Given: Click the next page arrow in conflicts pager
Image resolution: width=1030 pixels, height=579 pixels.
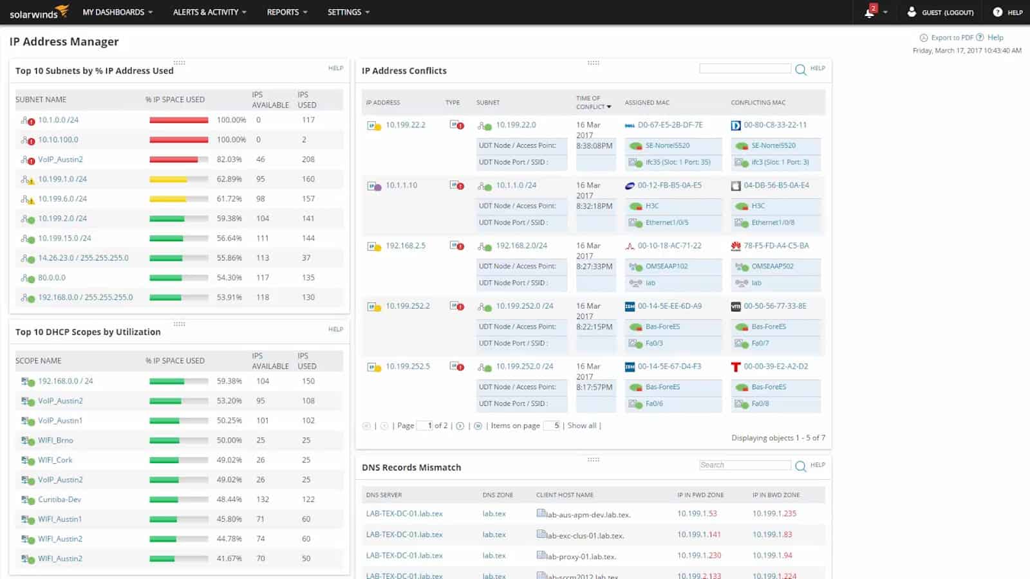Looking at the screenshot, I should point(460,426).
